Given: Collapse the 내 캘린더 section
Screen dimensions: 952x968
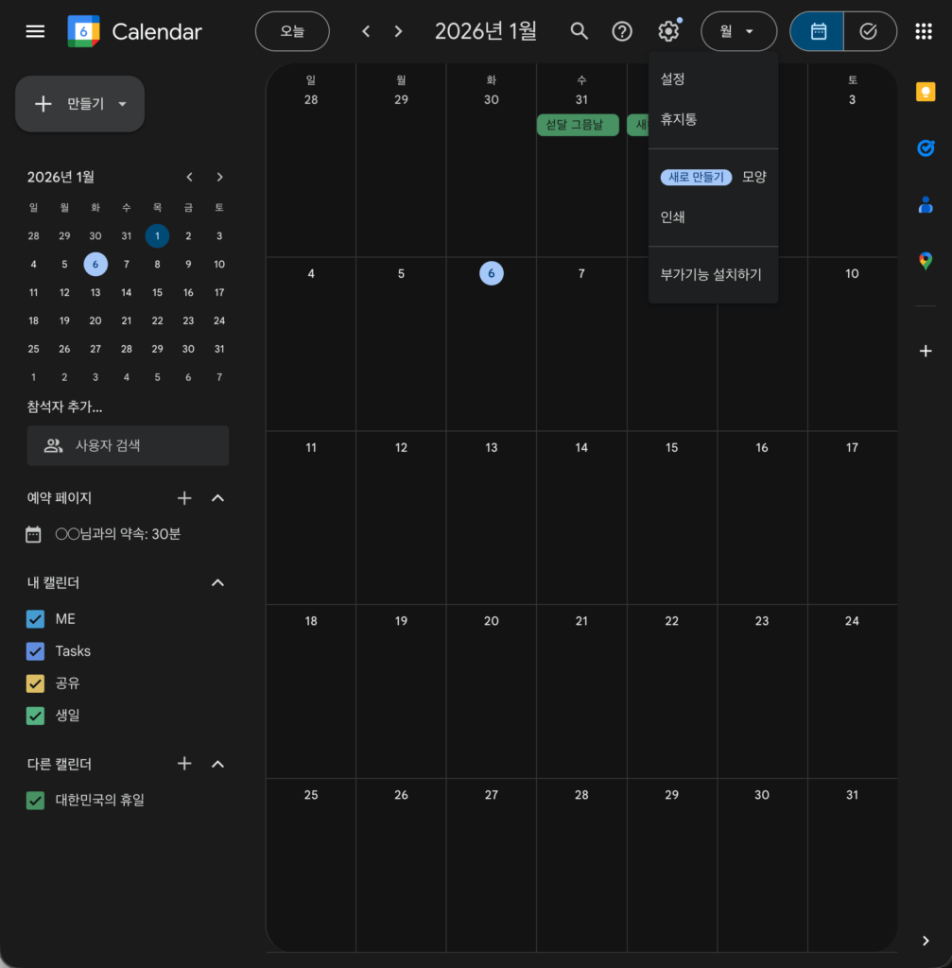Looking at the screenshot, I should coord(217,583).
